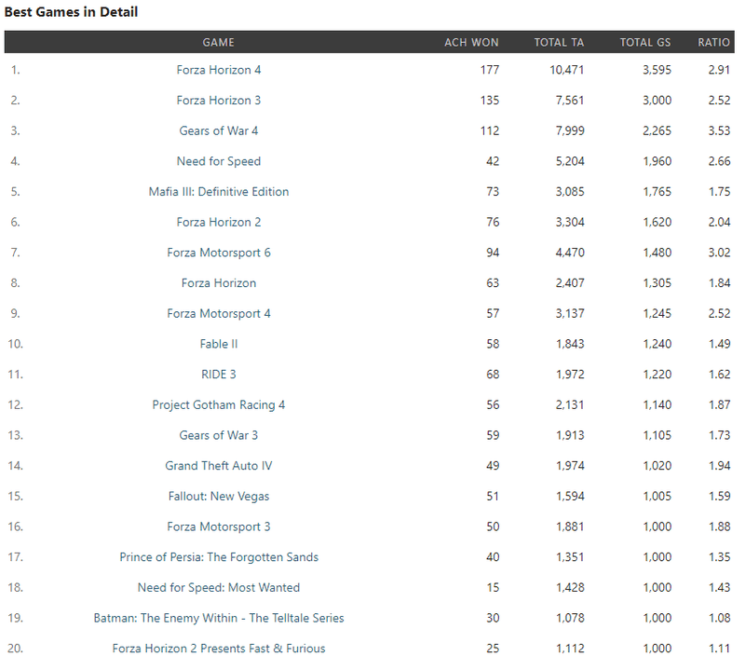Select the 1,020 Total GS value

tap(657, 465)
